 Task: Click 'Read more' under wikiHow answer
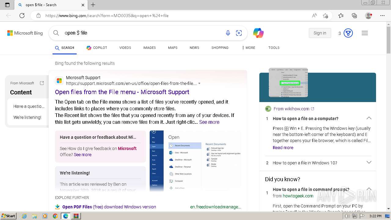pos(283,148)
